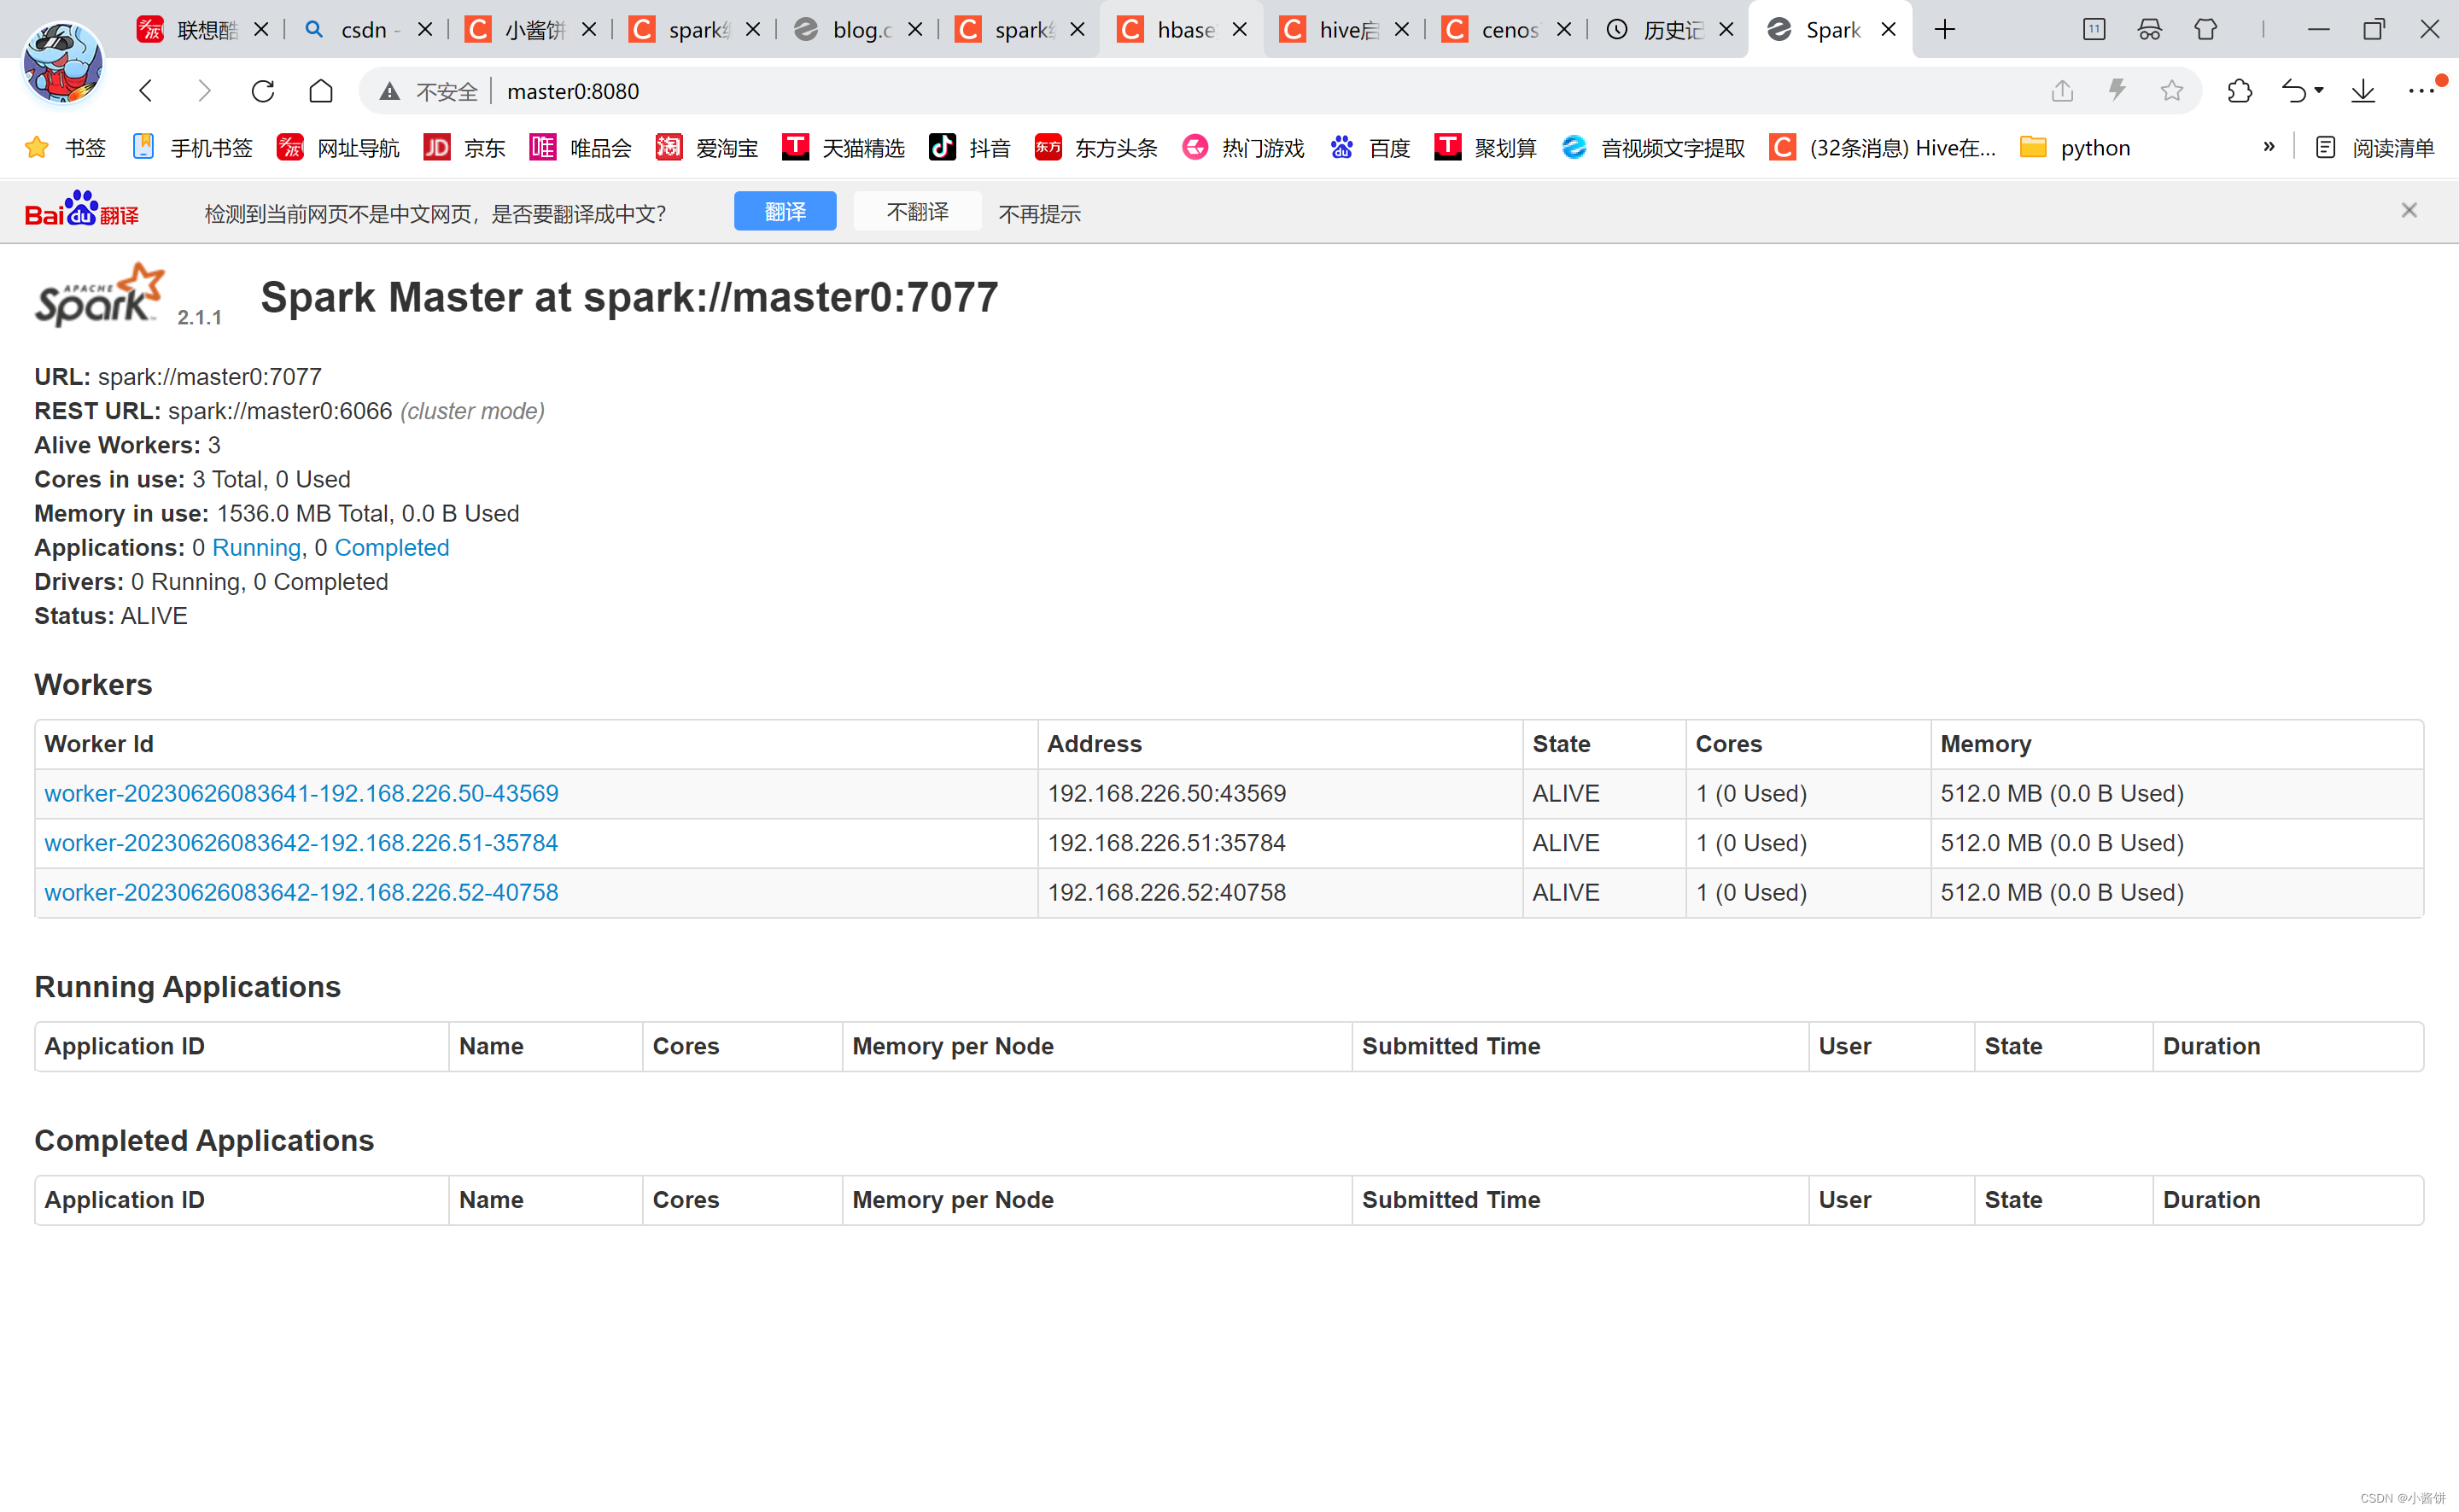Switch to the hbase tab

pyautogui.click(x=1185, y=29)
